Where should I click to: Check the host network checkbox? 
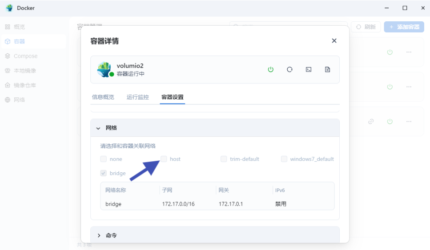click(x=164, y=159)
